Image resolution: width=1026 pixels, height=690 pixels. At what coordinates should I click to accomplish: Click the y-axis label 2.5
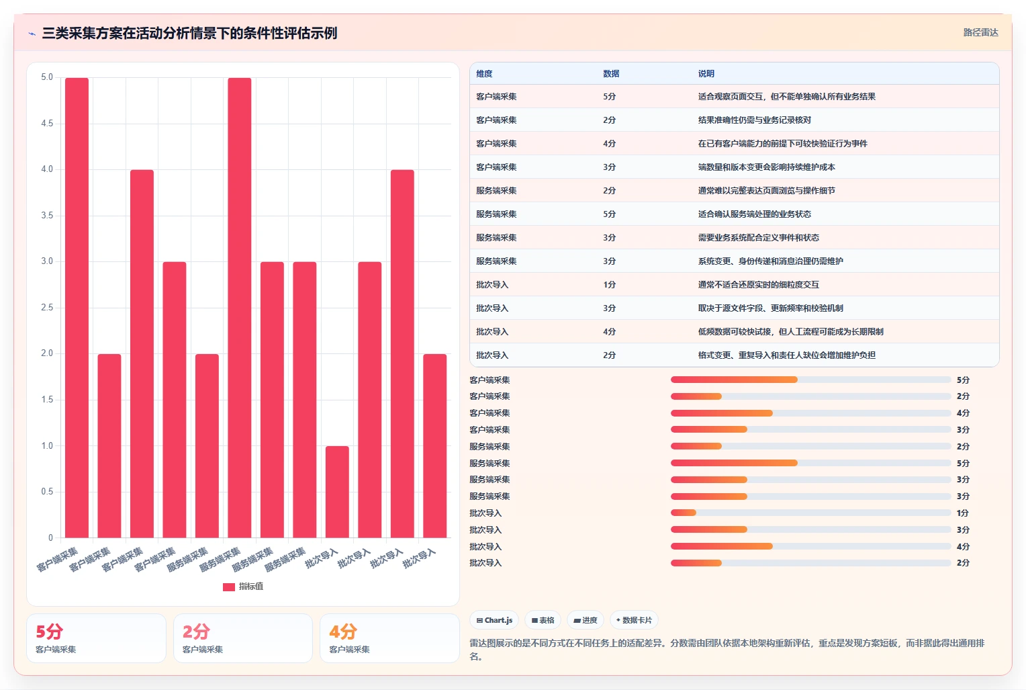(47, 308)
